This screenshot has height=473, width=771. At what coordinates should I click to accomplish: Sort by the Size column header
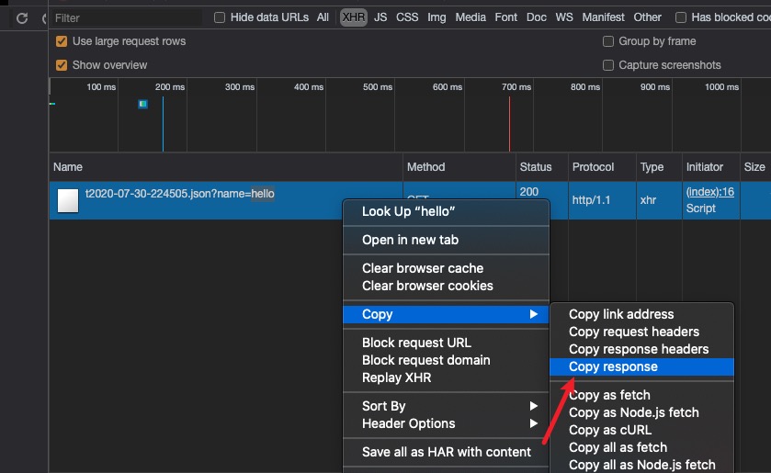(x=755, y=167)
